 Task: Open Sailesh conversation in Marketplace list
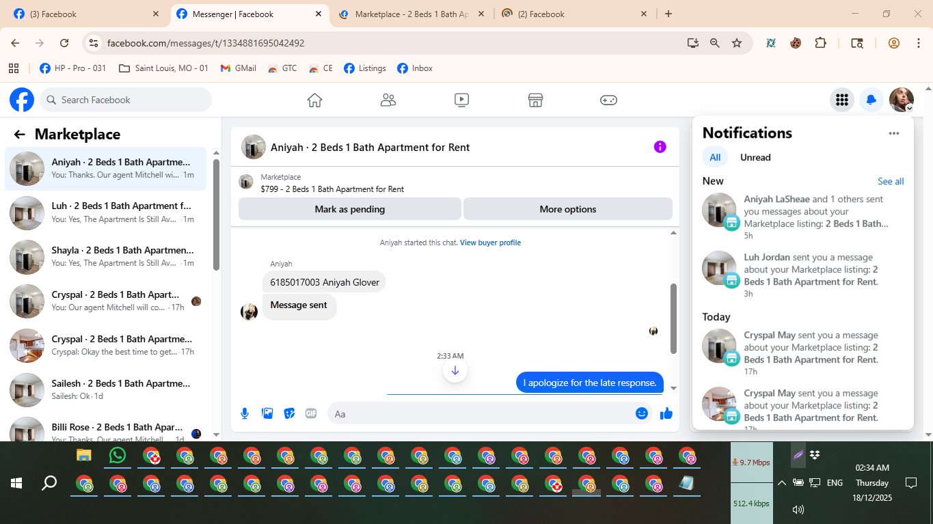click(x=105, y=389)
